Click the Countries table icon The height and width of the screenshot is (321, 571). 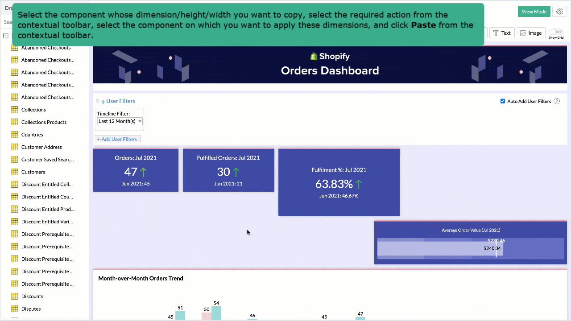(14, 135)
